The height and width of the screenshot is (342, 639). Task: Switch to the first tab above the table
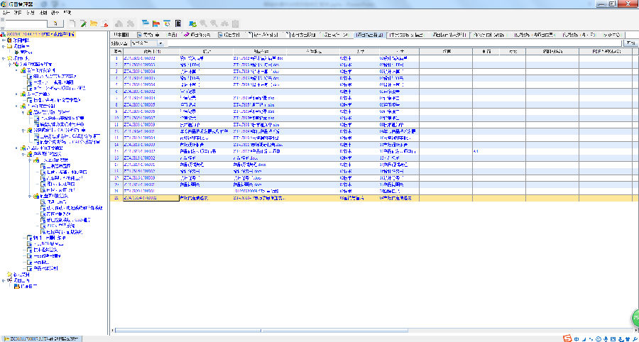[121, 34]
